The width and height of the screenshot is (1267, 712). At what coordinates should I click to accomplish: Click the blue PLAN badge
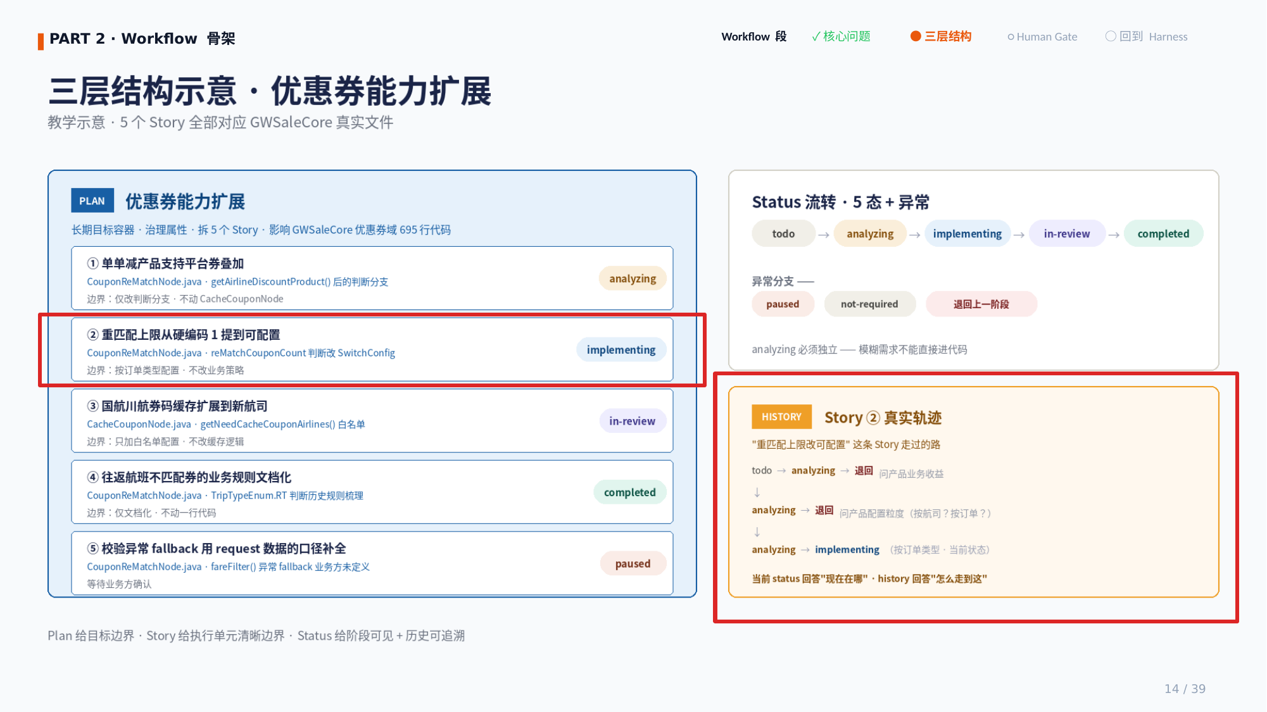tap(92, 201)
